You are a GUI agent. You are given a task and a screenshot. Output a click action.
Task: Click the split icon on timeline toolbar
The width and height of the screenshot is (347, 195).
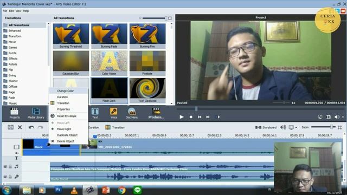tap(11, 127)
